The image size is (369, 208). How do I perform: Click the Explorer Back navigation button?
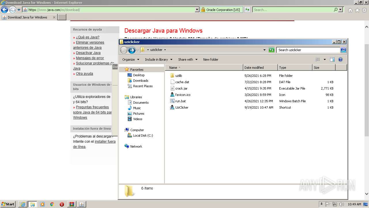124,50
